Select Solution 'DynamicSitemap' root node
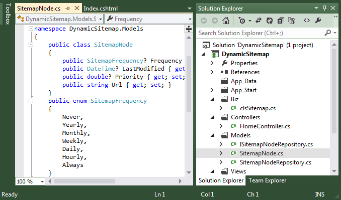The image size is (341, 200). (263, 45)
